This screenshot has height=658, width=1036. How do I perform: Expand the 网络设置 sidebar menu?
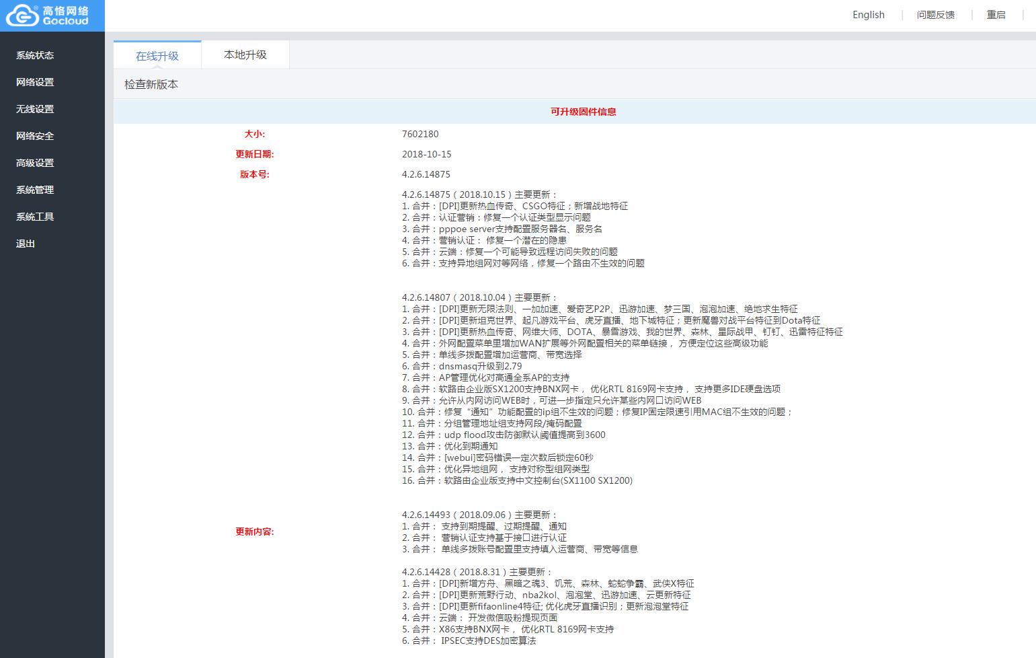[x=35, y=82]
